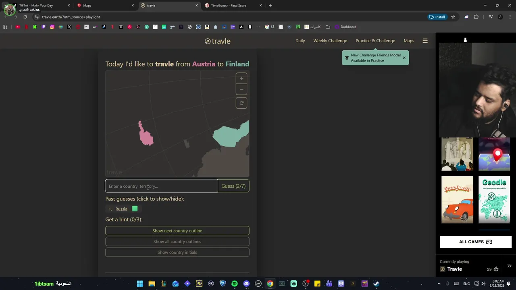Collapse the sidebar with double chevron
The height and width of the screenshot is (290, 516).
(x=509, y=266)
